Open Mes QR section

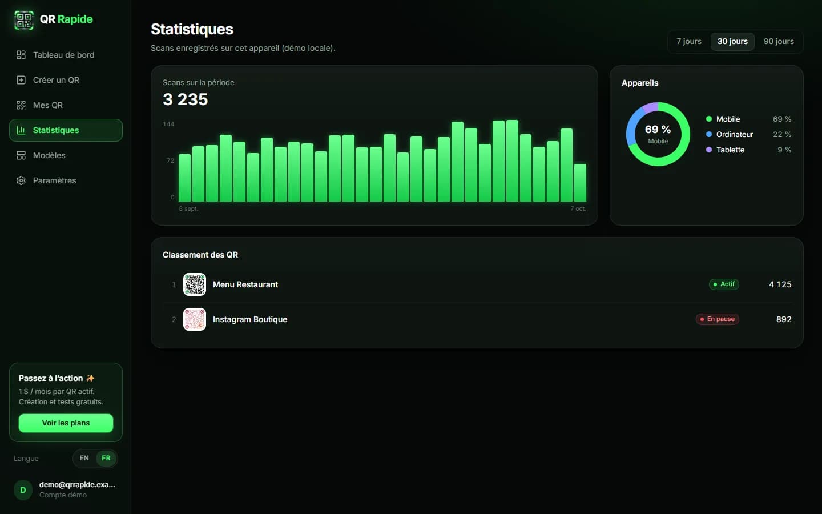(x=66, y=105)
